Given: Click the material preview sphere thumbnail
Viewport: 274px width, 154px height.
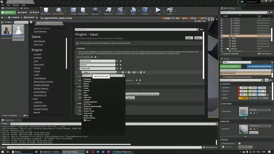Looking at the screenshot, I should coord(244,129).
